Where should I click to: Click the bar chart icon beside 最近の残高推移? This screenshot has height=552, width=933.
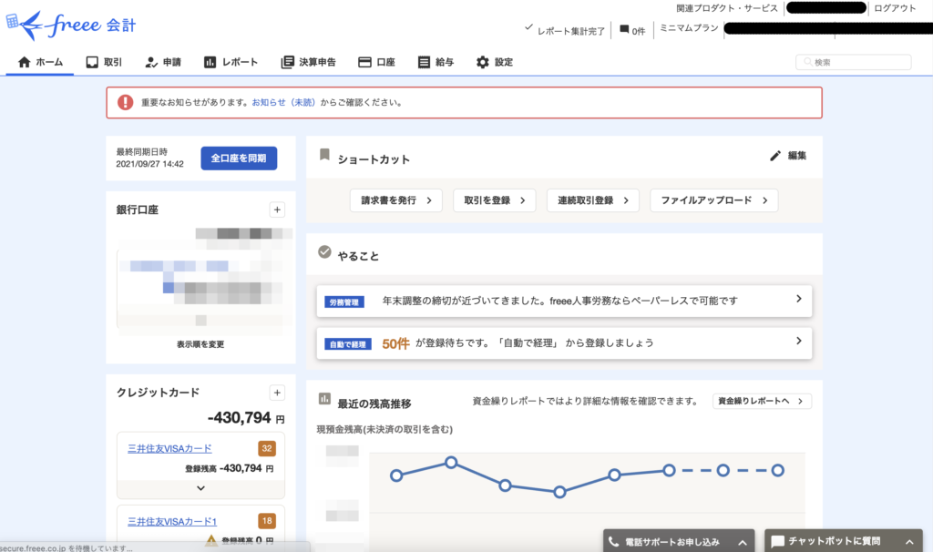[323, 399]
